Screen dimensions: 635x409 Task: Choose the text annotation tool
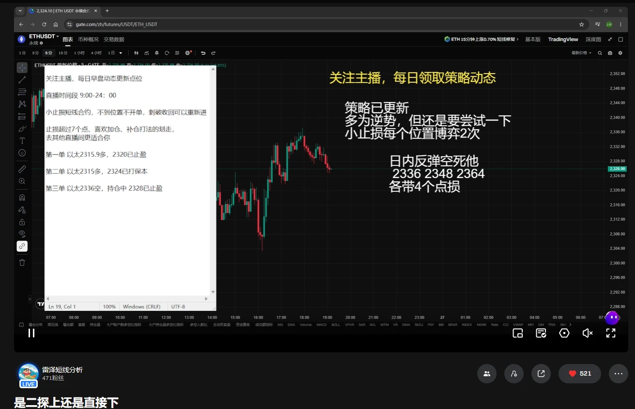coord(22,140)
